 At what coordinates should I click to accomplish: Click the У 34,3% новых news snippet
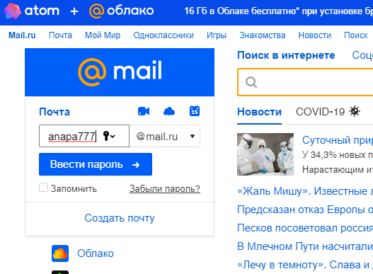point(338,155)
